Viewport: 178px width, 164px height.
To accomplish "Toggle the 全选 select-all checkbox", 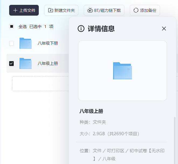I will click(x=12, y=26).
